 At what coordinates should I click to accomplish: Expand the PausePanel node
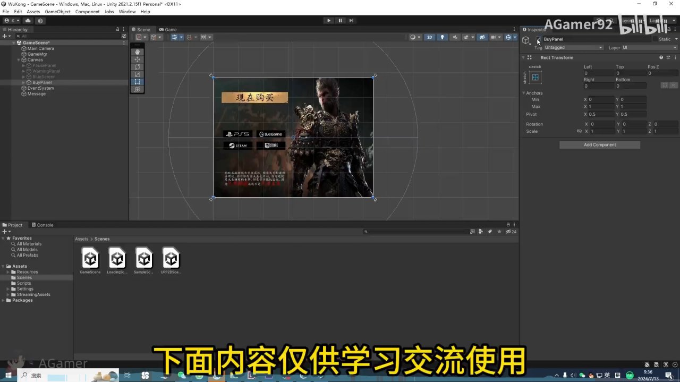(x=23, y=66)
